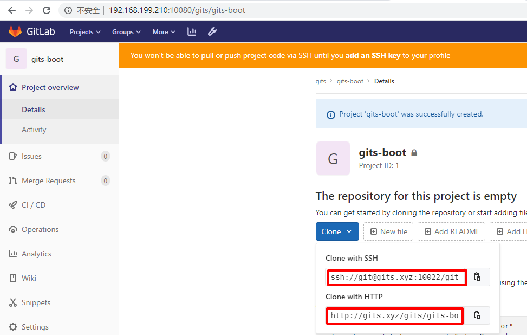Click the Analytics chart icon in sidebar

click(13, 254)
